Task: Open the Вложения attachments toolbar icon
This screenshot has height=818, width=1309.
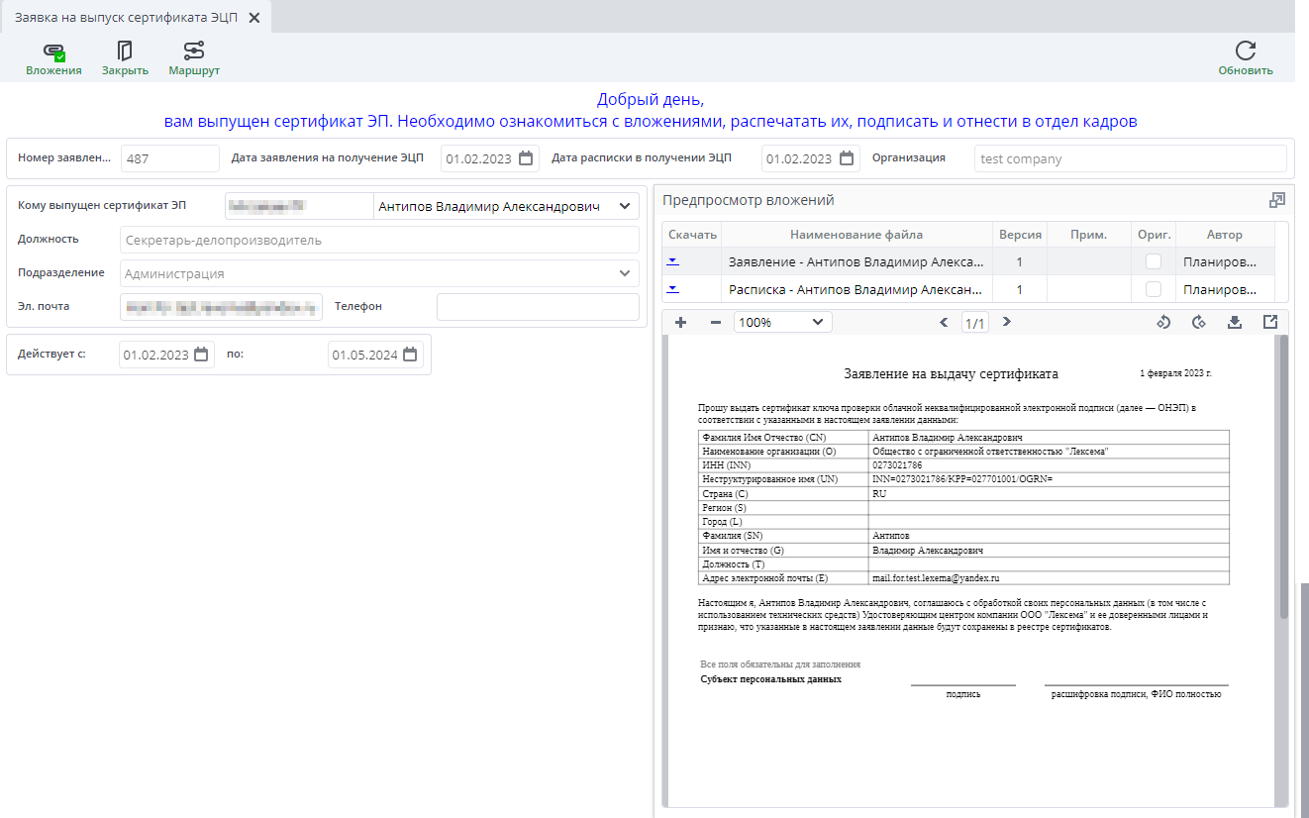Action: 53,58
